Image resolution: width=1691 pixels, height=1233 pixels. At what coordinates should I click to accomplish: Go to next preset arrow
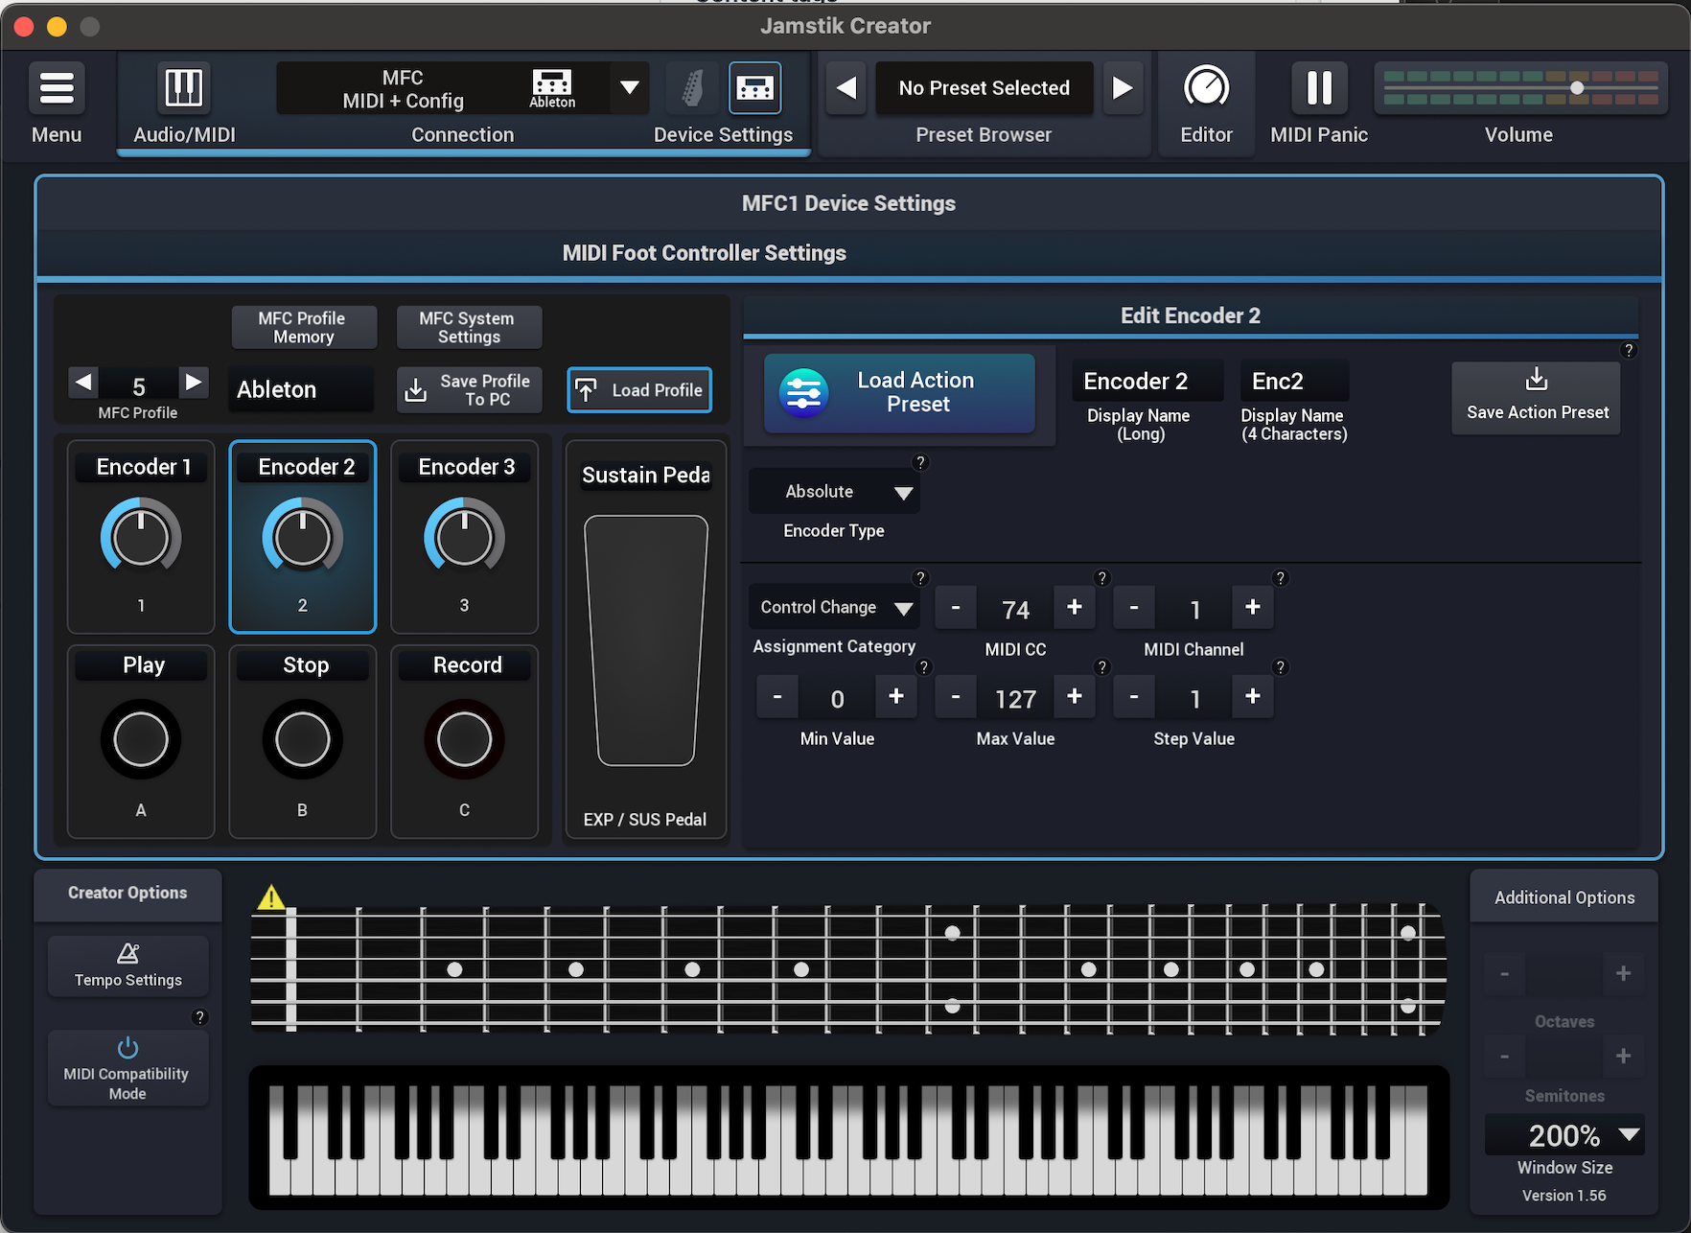pyautogui.click(x=1123, y=88)
